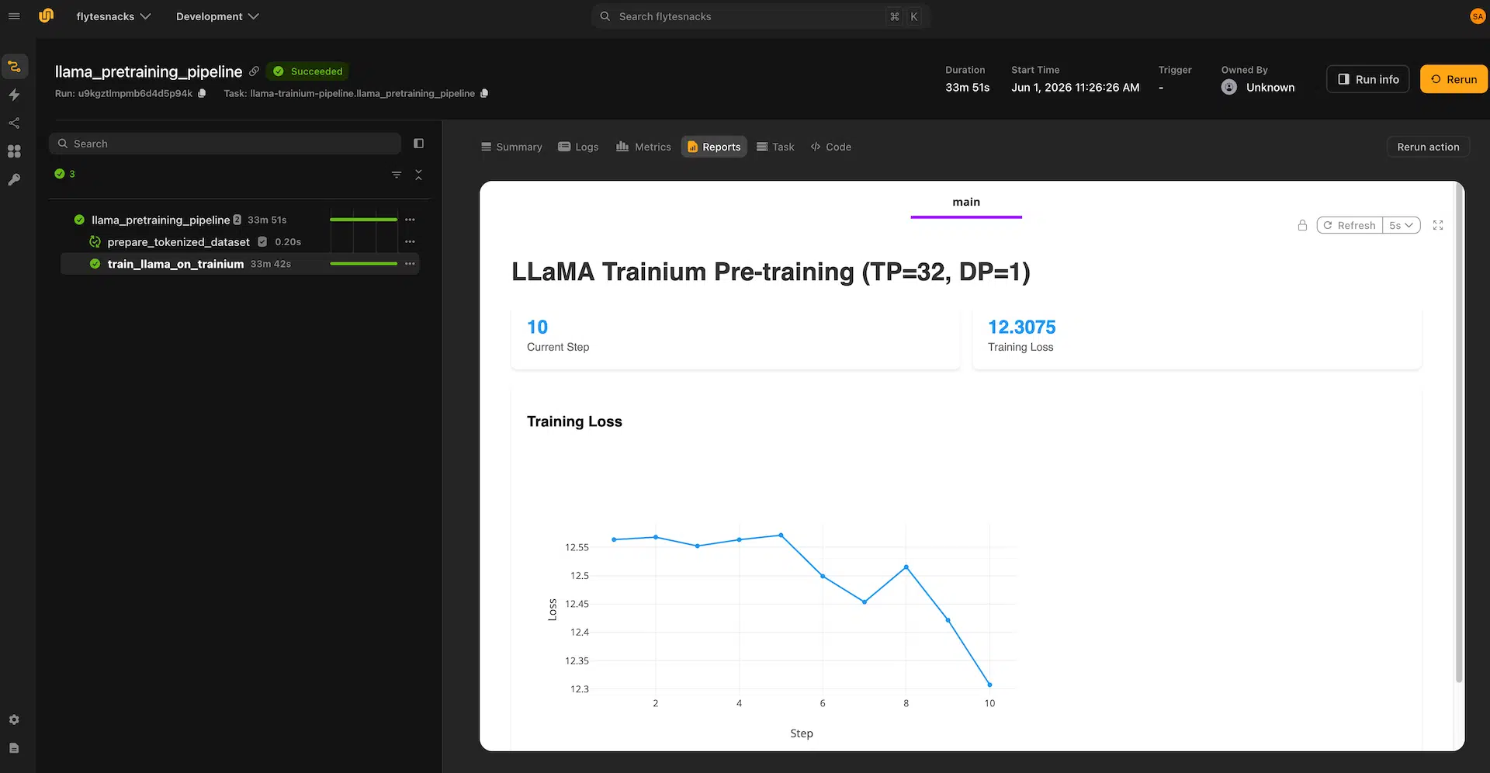The image size is (1490, 773).
Task: Open the flytesnacks project dropdown
Action: point(113,16)
